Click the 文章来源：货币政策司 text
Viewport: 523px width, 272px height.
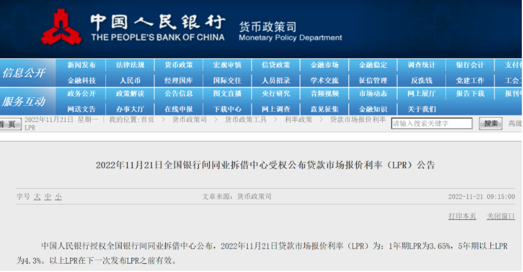[237, 197]
